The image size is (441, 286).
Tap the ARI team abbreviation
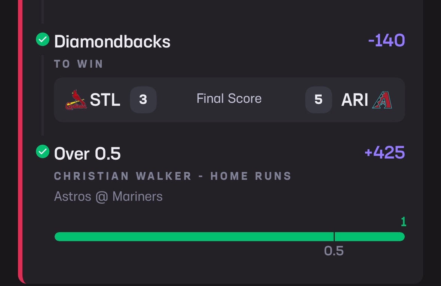point(355,99)
